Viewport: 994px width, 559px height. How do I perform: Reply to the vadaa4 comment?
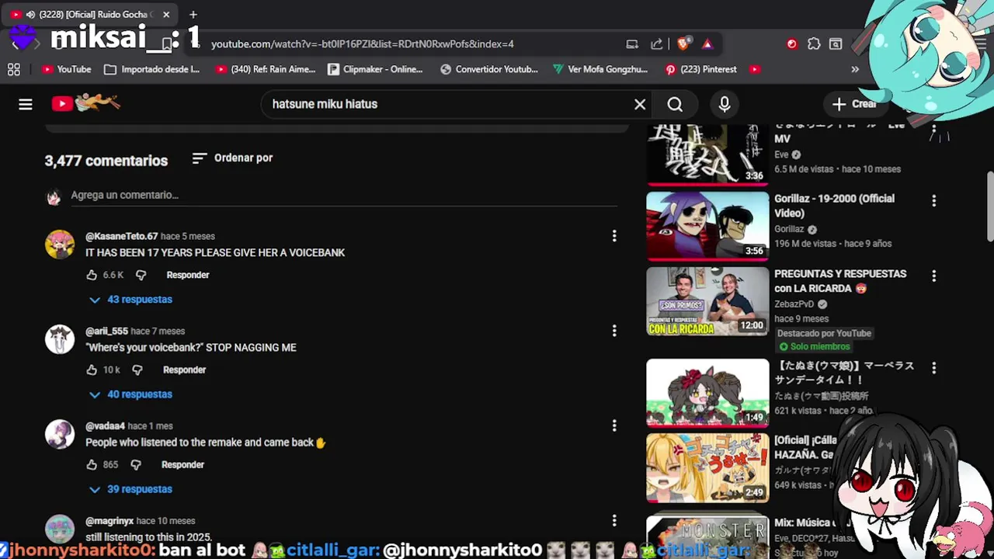point(182,464)
